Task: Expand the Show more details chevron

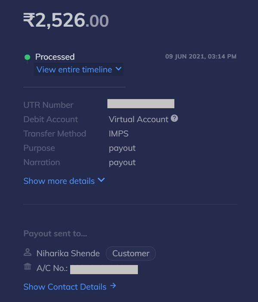Action: [101, 180]
